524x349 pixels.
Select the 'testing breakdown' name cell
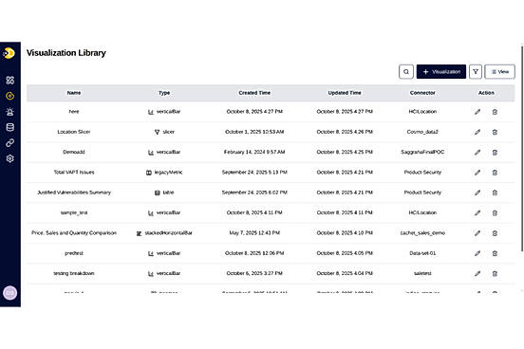tap(74, 273)
